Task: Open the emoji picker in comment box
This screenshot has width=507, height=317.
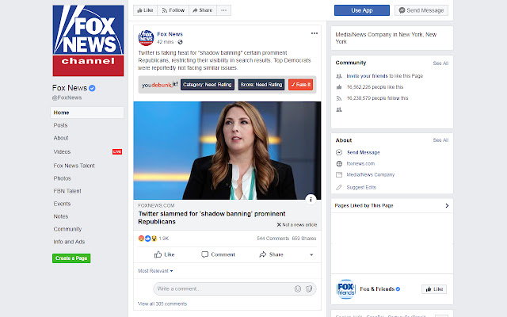Action: coord(298,288)
